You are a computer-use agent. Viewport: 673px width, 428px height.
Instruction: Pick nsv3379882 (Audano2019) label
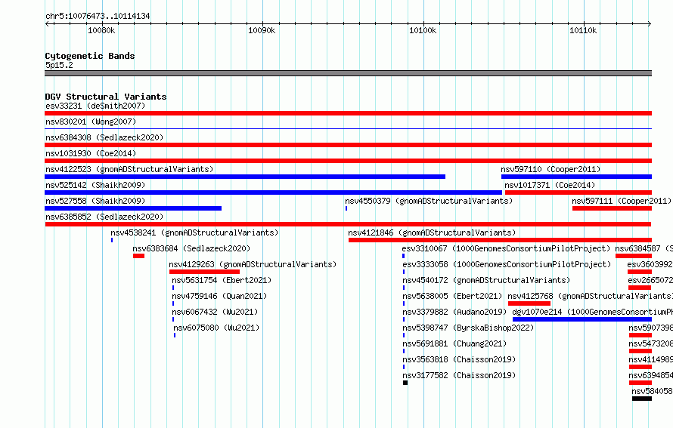[454, 312]
